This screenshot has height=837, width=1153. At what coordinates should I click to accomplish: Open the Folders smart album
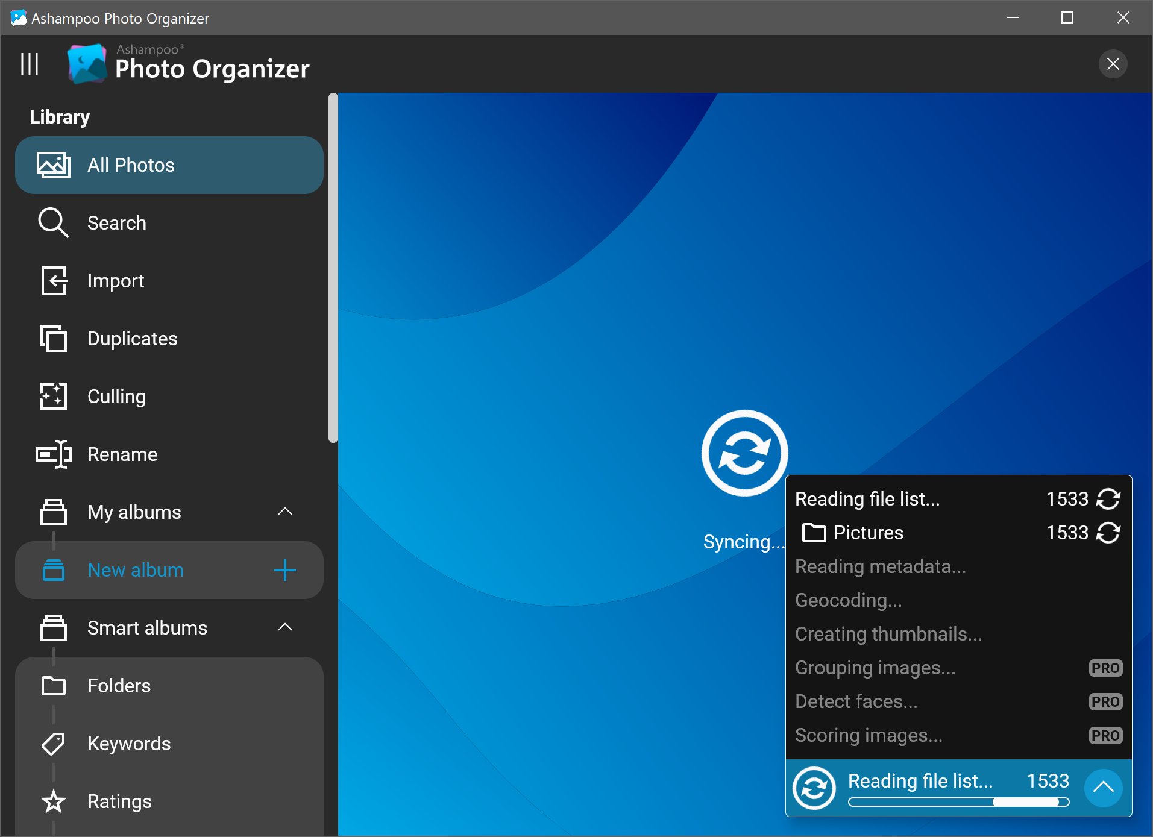pyautogui.click(x=169, y=686)
